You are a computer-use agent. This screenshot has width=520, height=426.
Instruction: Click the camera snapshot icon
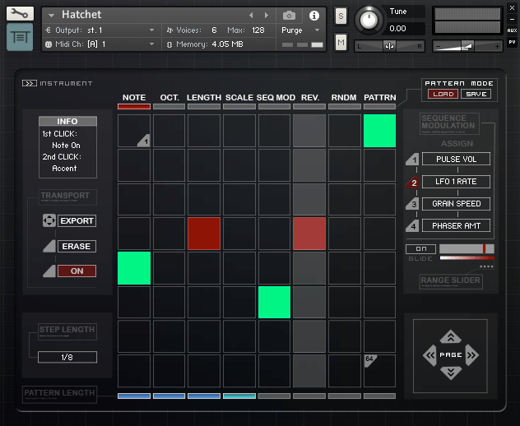point(289,16)
